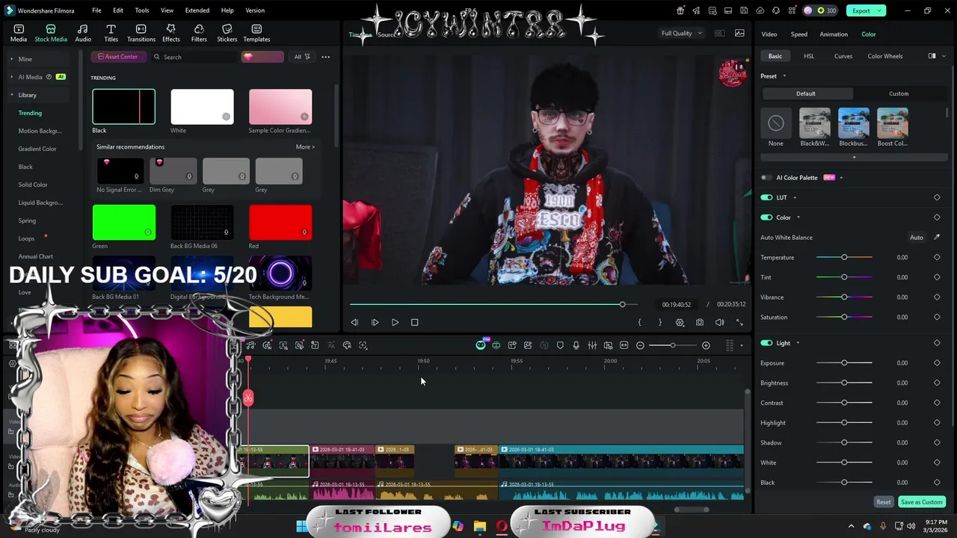Toggle the Contrast keyframe diamond
Image resolution: width=957 pixels, height=538 pixels.
click(937, 403)
